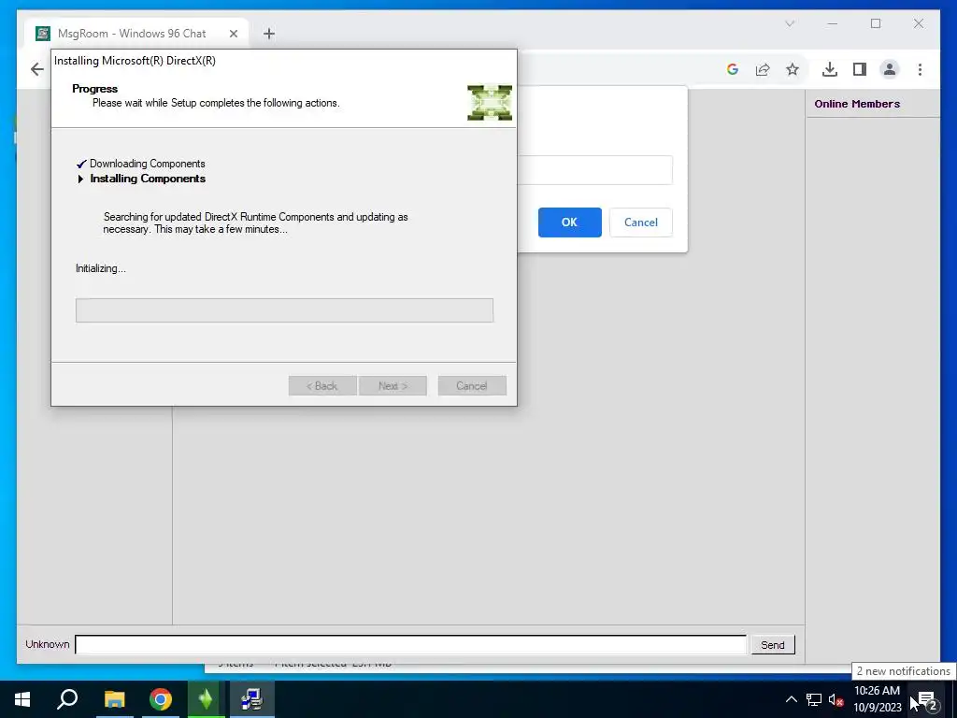Open the Windows Start menu
The height and width of the screenshot is (718, 957).
(x=22, y=699)
